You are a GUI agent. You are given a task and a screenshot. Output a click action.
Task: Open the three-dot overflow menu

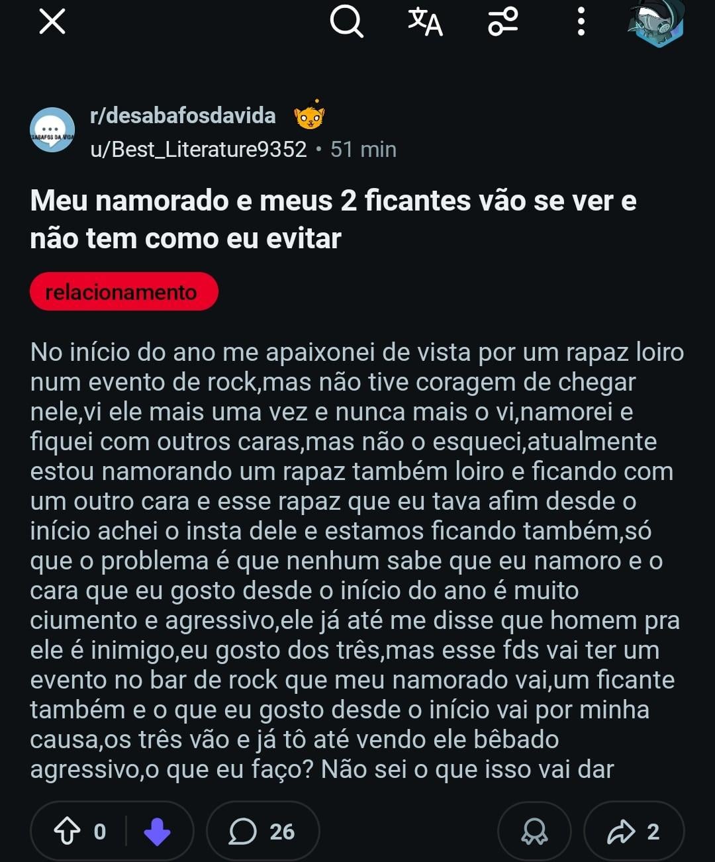(581, 22)
